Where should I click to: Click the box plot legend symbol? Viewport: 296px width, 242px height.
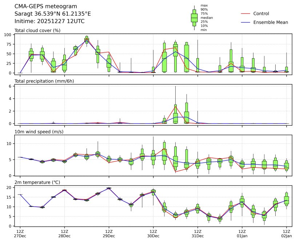[x=194, y=17]
